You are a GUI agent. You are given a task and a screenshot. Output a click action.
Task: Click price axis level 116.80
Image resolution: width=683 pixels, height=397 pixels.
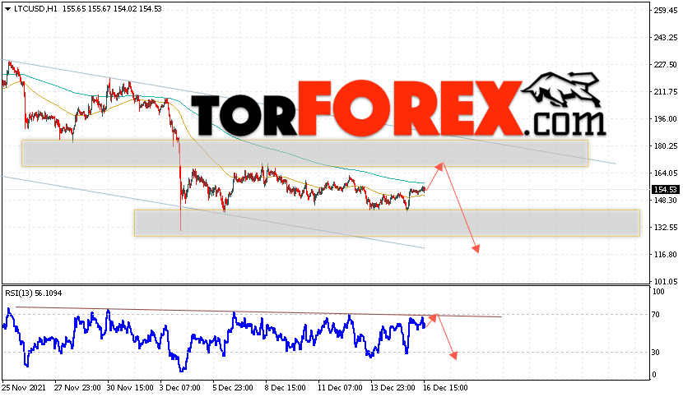coord(665,254)
